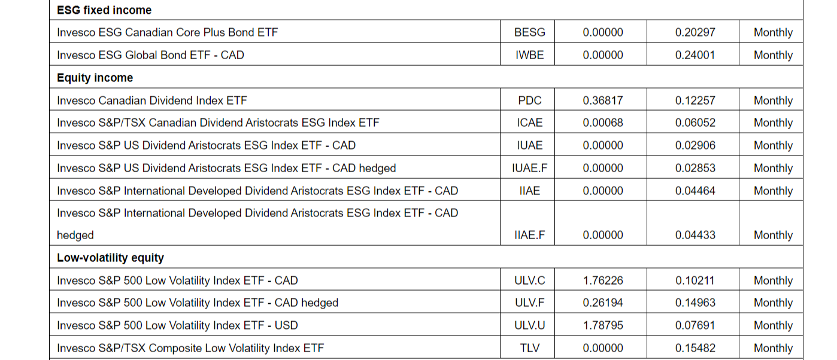Image resolution: width=837 pixels, height=360 pixels.
Task: Select the IWBE ticker cell
Action: pyautogui.click(x=529, y=55)
